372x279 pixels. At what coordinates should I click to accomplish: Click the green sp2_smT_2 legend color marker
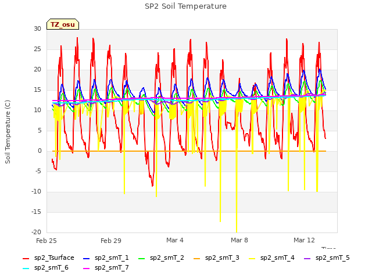point(141,258)
